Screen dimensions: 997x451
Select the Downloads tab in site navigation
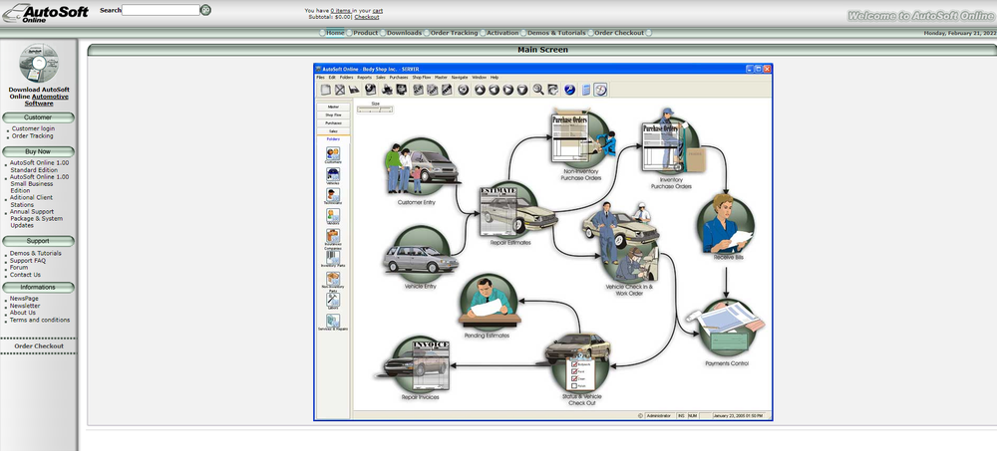405,33
